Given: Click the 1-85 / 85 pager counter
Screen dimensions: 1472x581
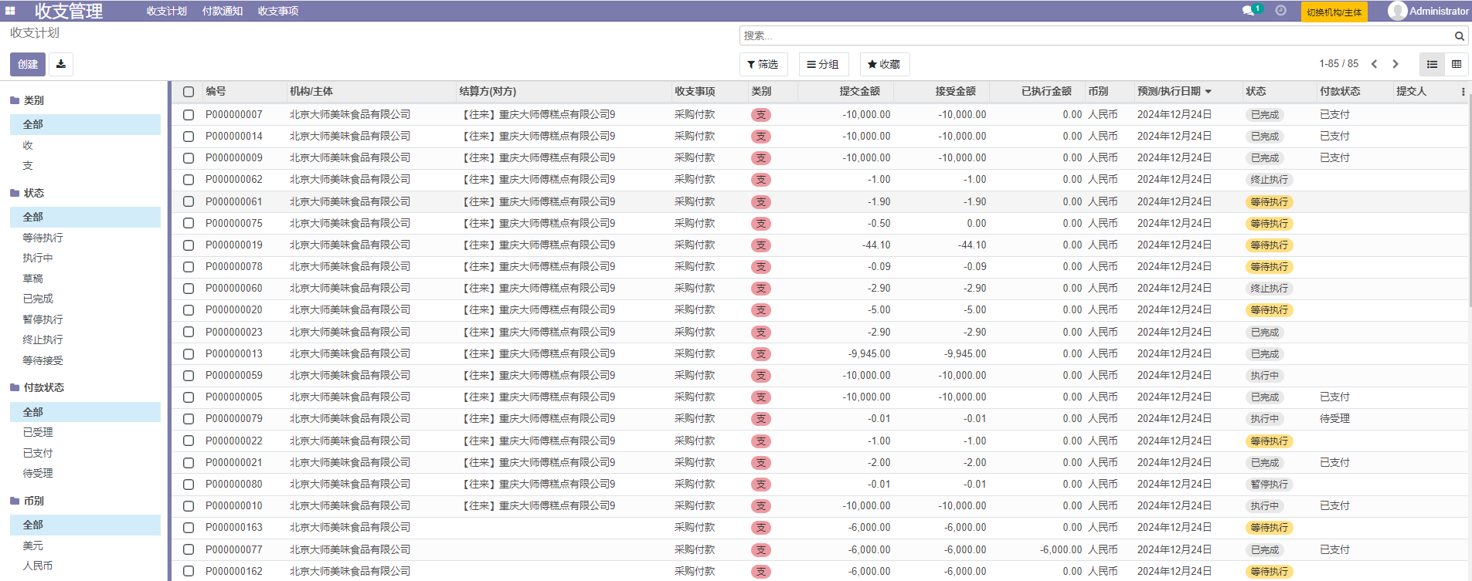Looking at the screenshot, I should click(x=1338, y=64).
